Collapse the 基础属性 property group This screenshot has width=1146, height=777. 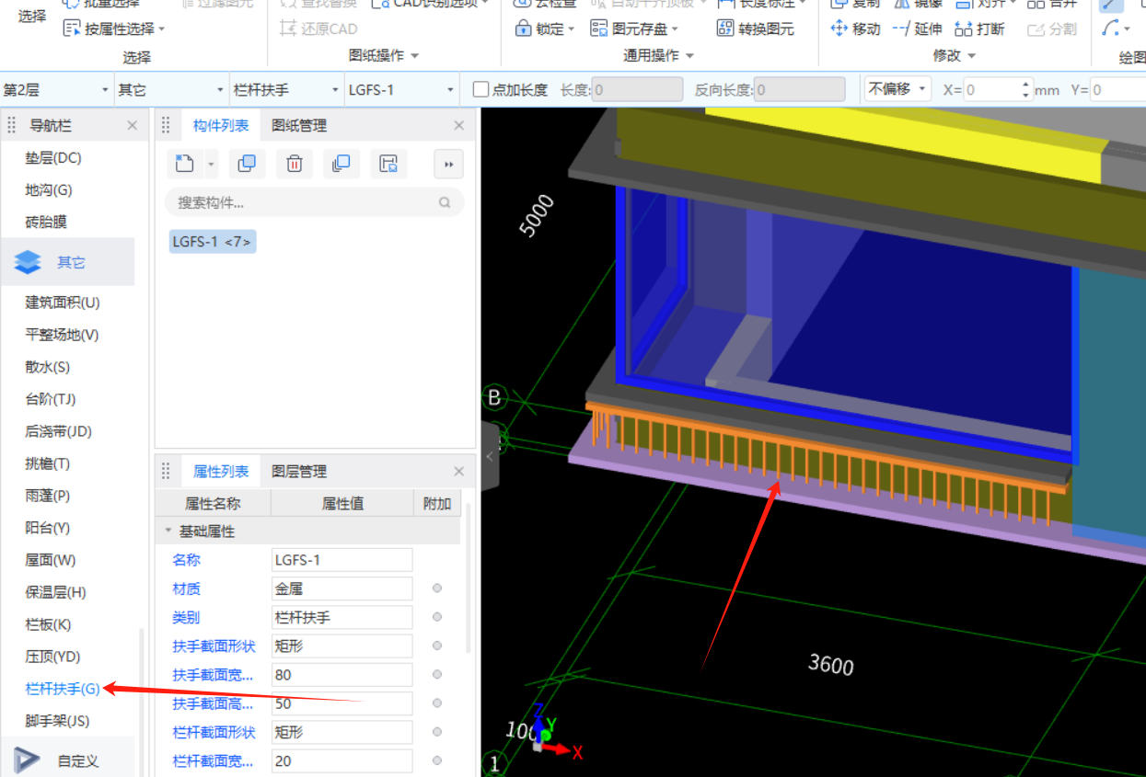pyautogui.click(x=168, y=531)
